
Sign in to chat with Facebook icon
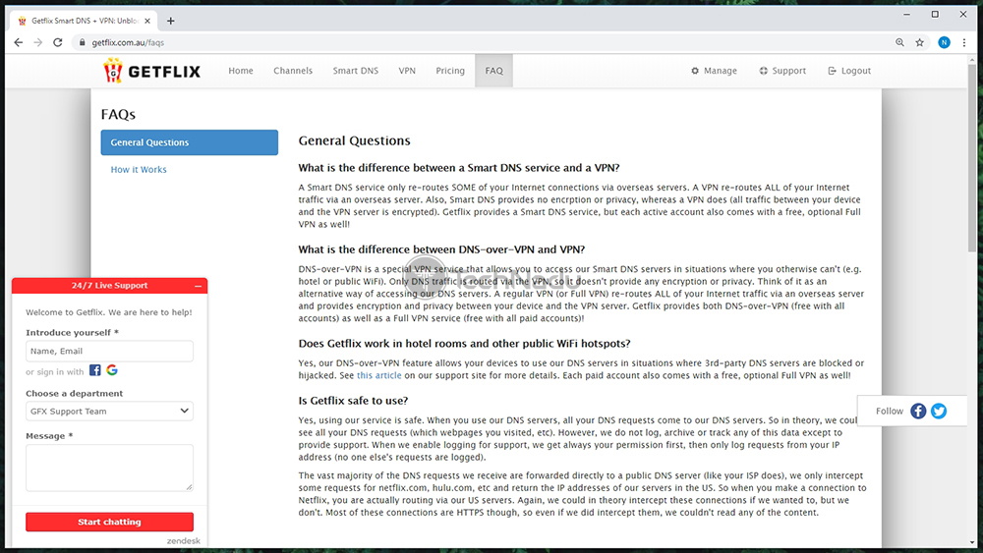click(94, 370)
